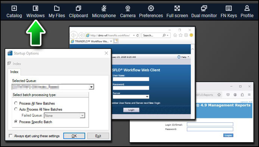The image size is (259, 147).
Task: Expand the Selected Queue dropdown
Action: (x=91, y=87)
